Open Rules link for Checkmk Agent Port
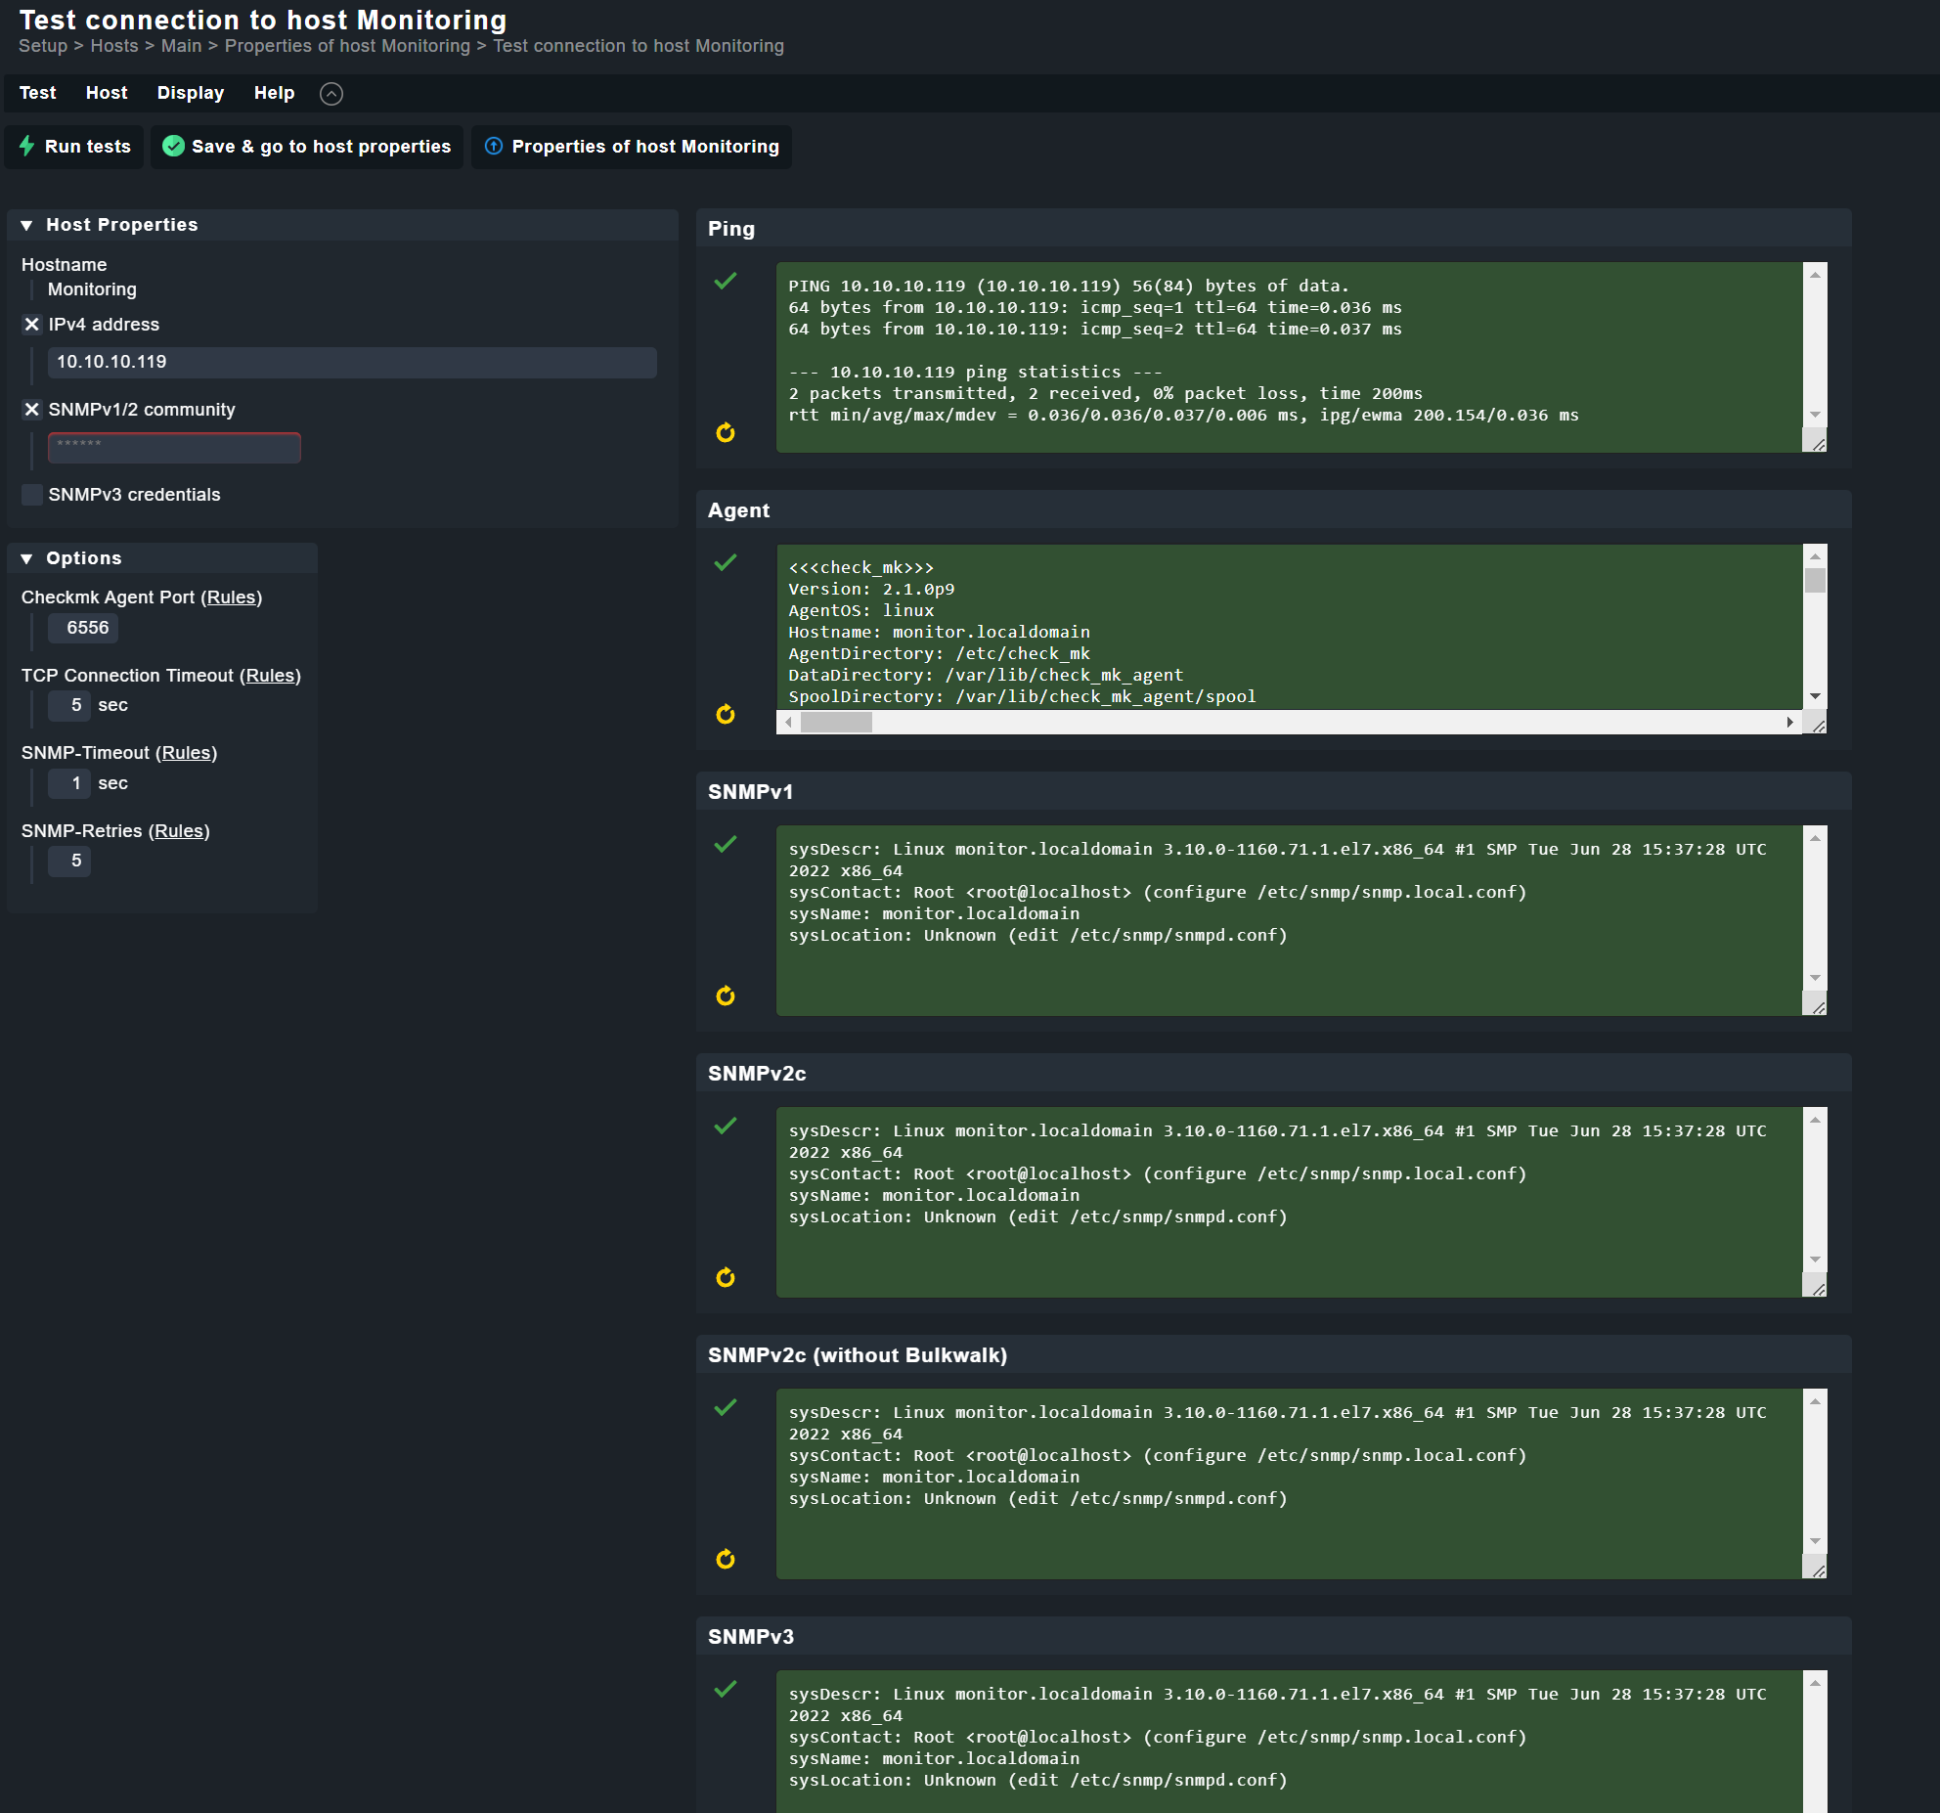This screenshot has width=1940, height=1813. [x=232, y=597]
